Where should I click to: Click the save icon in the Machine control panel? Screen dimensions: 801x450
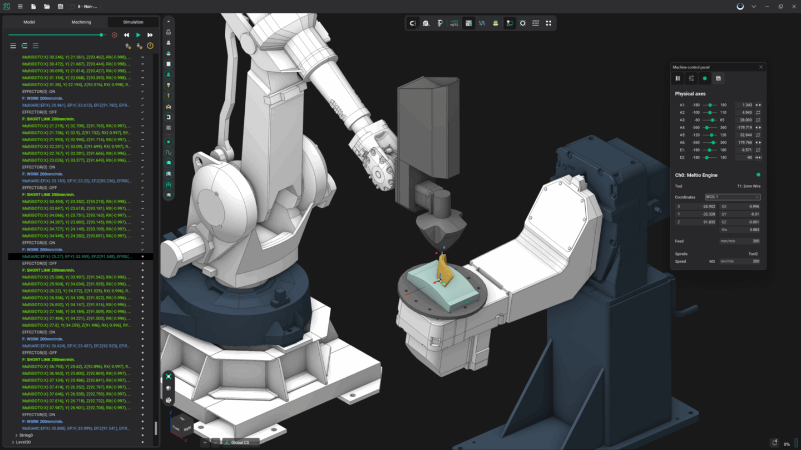(718, 78)
